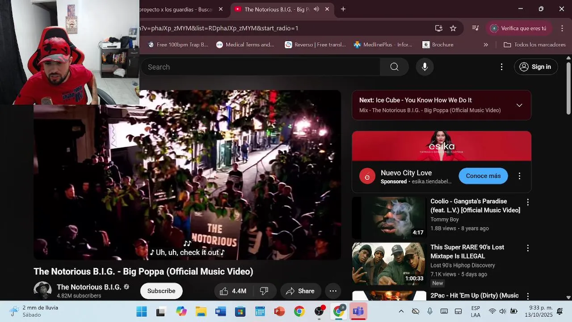This screenshot has width=572, height=322.
Task: Open options for Super RARE 90's Lost Mixtape
Action: [528, 248]
